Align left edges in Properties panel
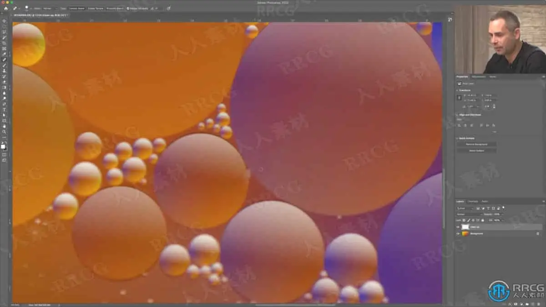Viewport: 546px width, 307px height. coord(460,125)
